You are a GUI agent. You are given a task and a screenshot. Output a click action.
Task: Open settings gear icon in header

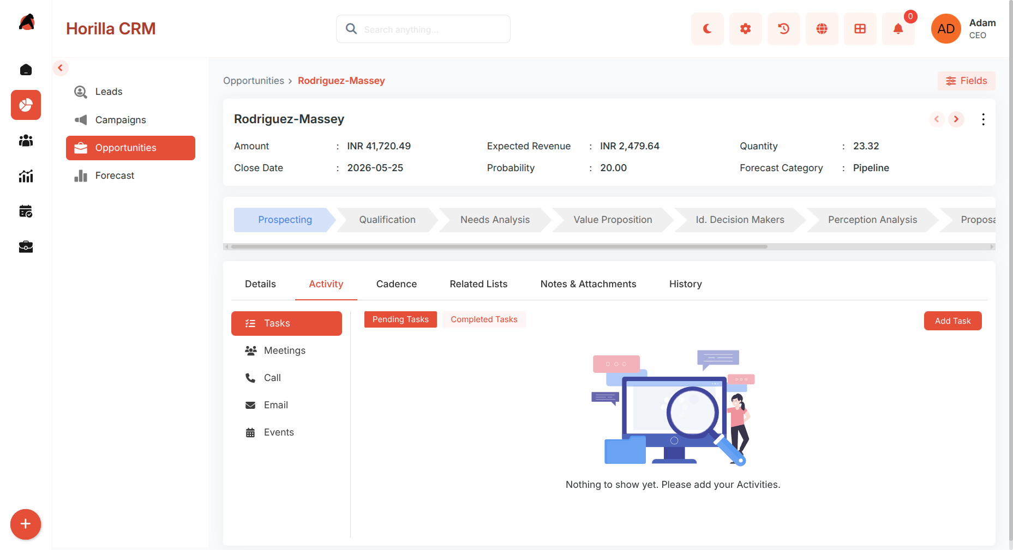click(x=745, y=29)
